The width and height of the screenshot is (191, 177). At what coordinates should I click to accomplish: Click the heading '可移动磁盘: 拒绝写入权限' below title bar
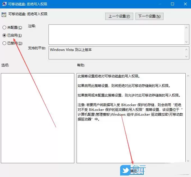click(28, 14)
